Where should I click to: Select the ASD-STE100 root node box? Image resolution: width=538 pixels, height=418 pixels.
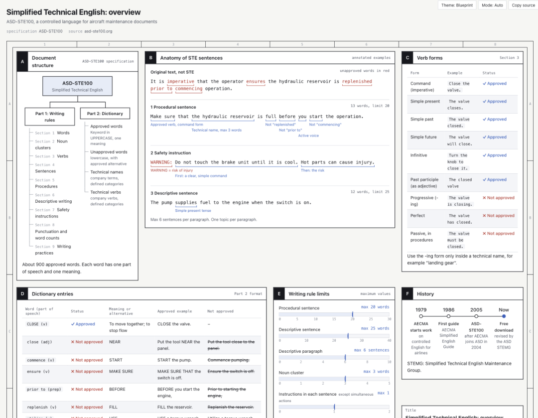pyautogui.click(x=77, y=86)
